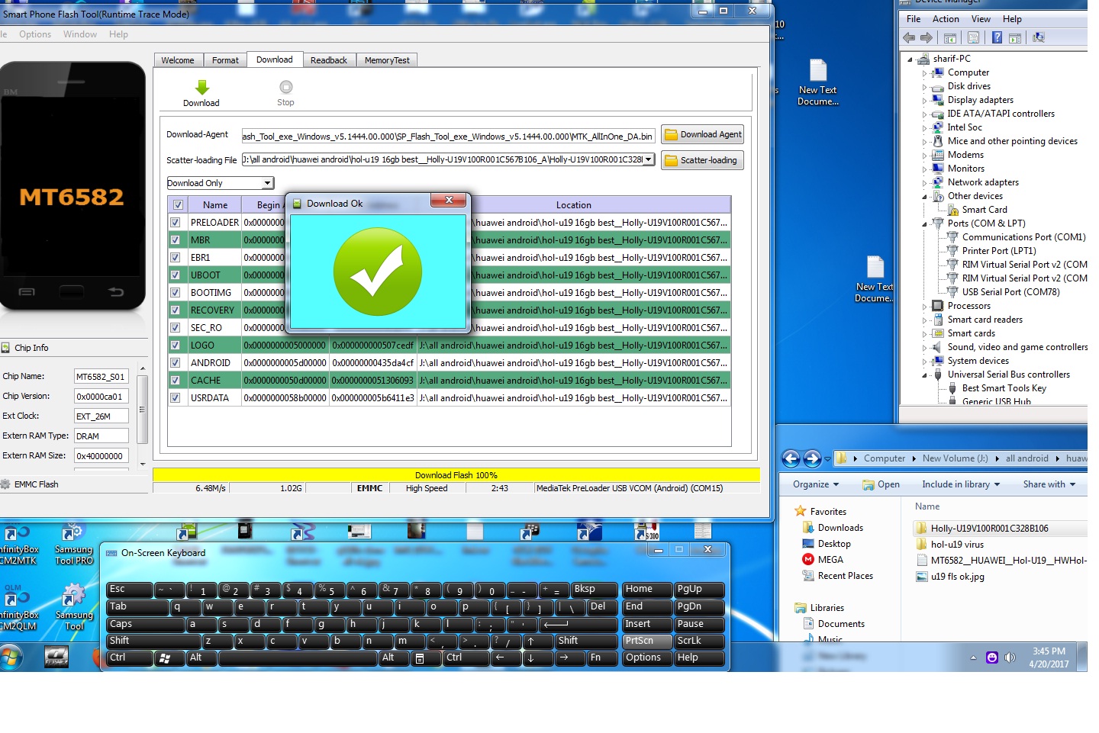
Task: Click the purple smiley tray icon
Action: click(x=992, y=657)
